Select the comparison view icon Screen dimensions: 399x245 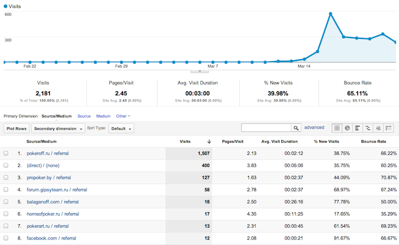click(x=368, y=128)
